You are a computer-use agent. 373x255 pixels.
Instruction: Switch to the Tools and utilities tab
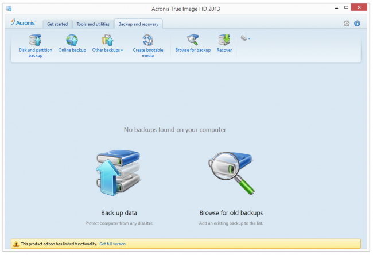(x=93, y=24)
